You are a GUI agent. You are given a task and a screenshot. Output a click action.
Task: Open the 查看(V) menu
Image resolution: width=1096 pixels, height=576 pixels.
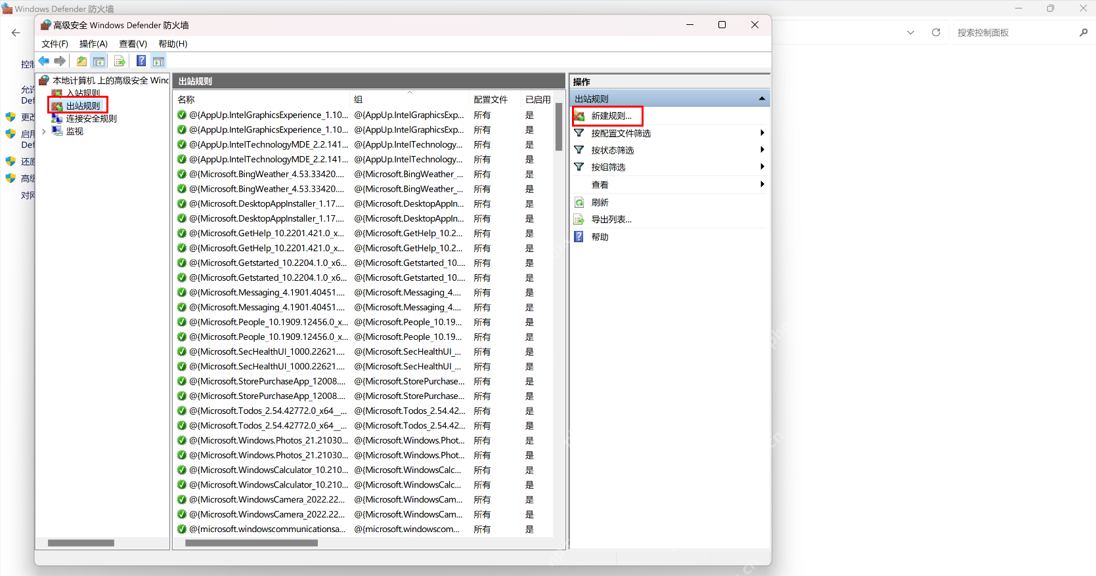pos(133,44)
